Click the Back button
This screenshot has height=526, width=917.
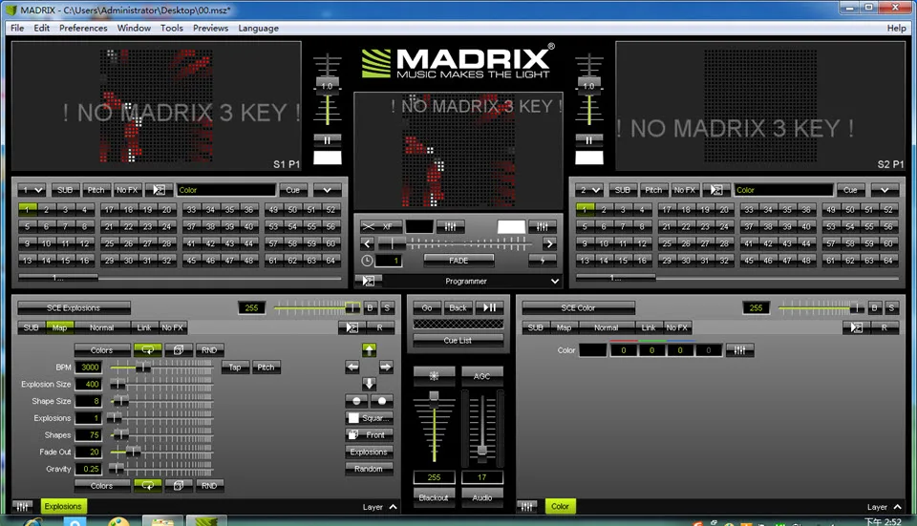click(x=458, y=307)
